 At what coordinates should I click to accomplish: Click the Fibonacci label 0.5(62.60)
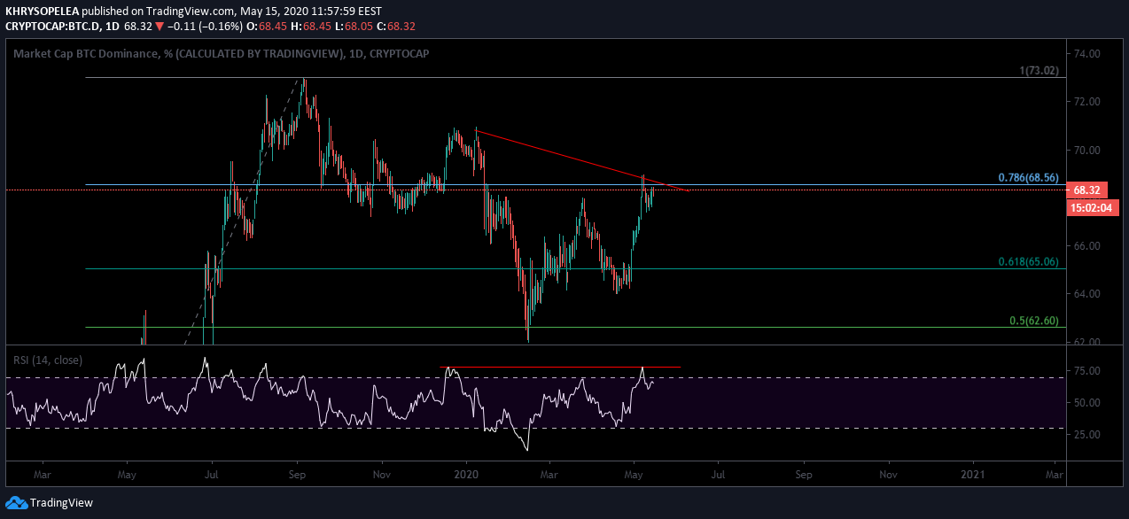coord(1034,321)
